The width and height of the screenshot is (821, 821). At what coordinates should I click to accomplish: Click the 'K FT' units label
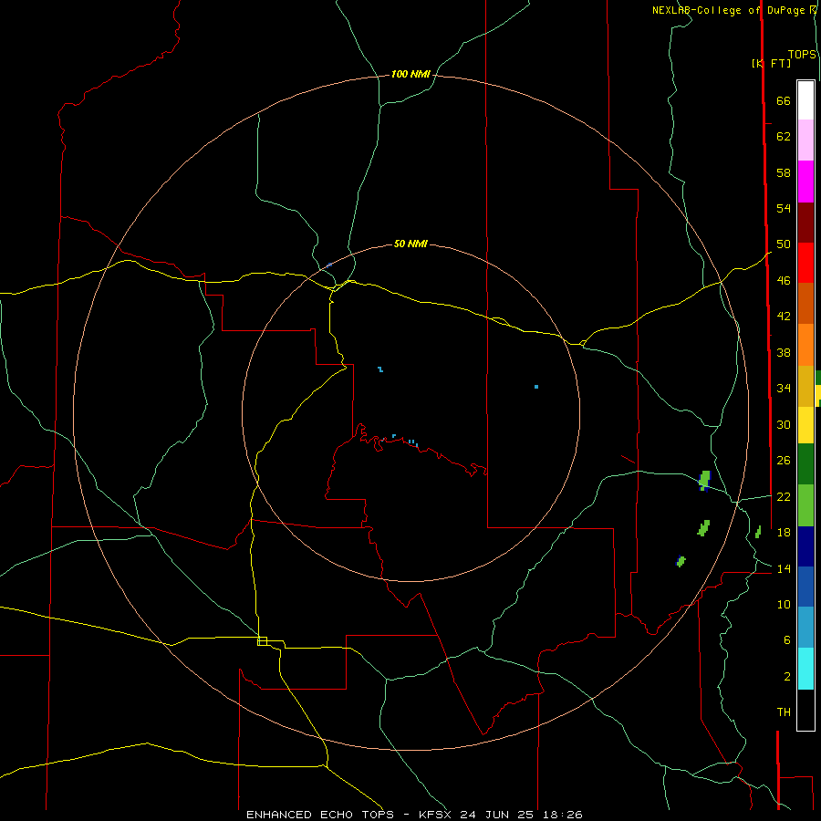772,63
